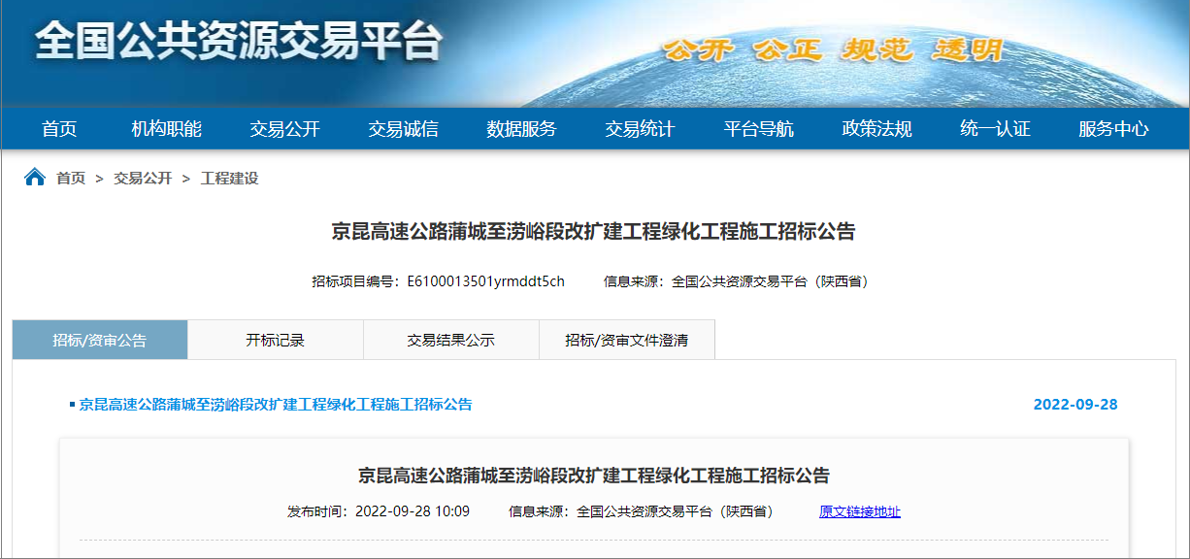Click the home icon in breadcrumb
The width and height of the screenshot is (1190, 559).
(35, 178)
